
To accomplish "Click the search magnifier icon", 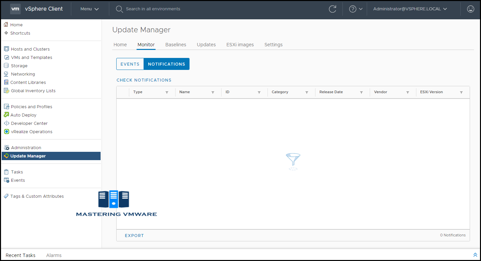I will coord(119,9).
